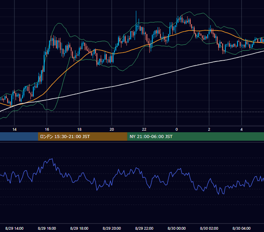Viewport: 264px width, 232px height.
Task: Click the 8/29 22:00 time label
Action: pyautogui.click(x=144, y=228)
